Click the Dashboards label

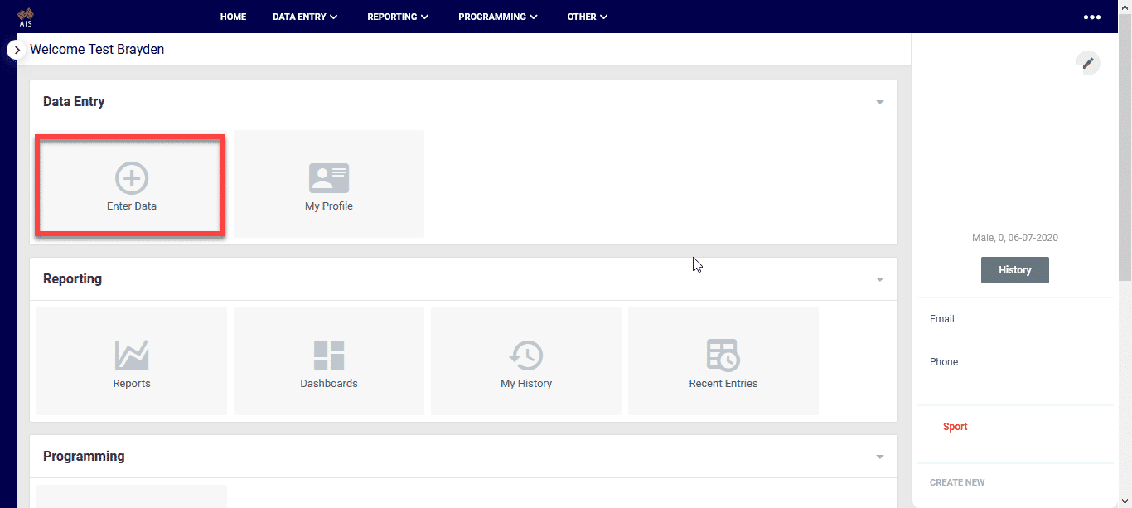tap(329, 384)
